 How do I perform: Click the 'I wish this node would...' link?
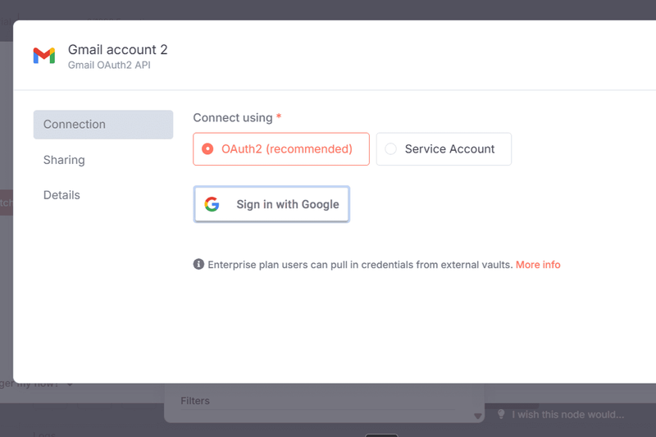pos(567,415)
